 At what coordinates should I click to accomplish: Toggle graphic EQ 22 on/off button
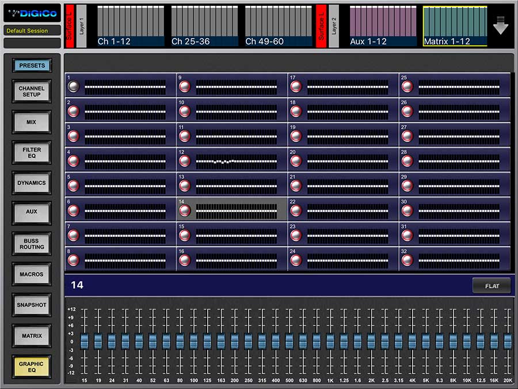296,211
